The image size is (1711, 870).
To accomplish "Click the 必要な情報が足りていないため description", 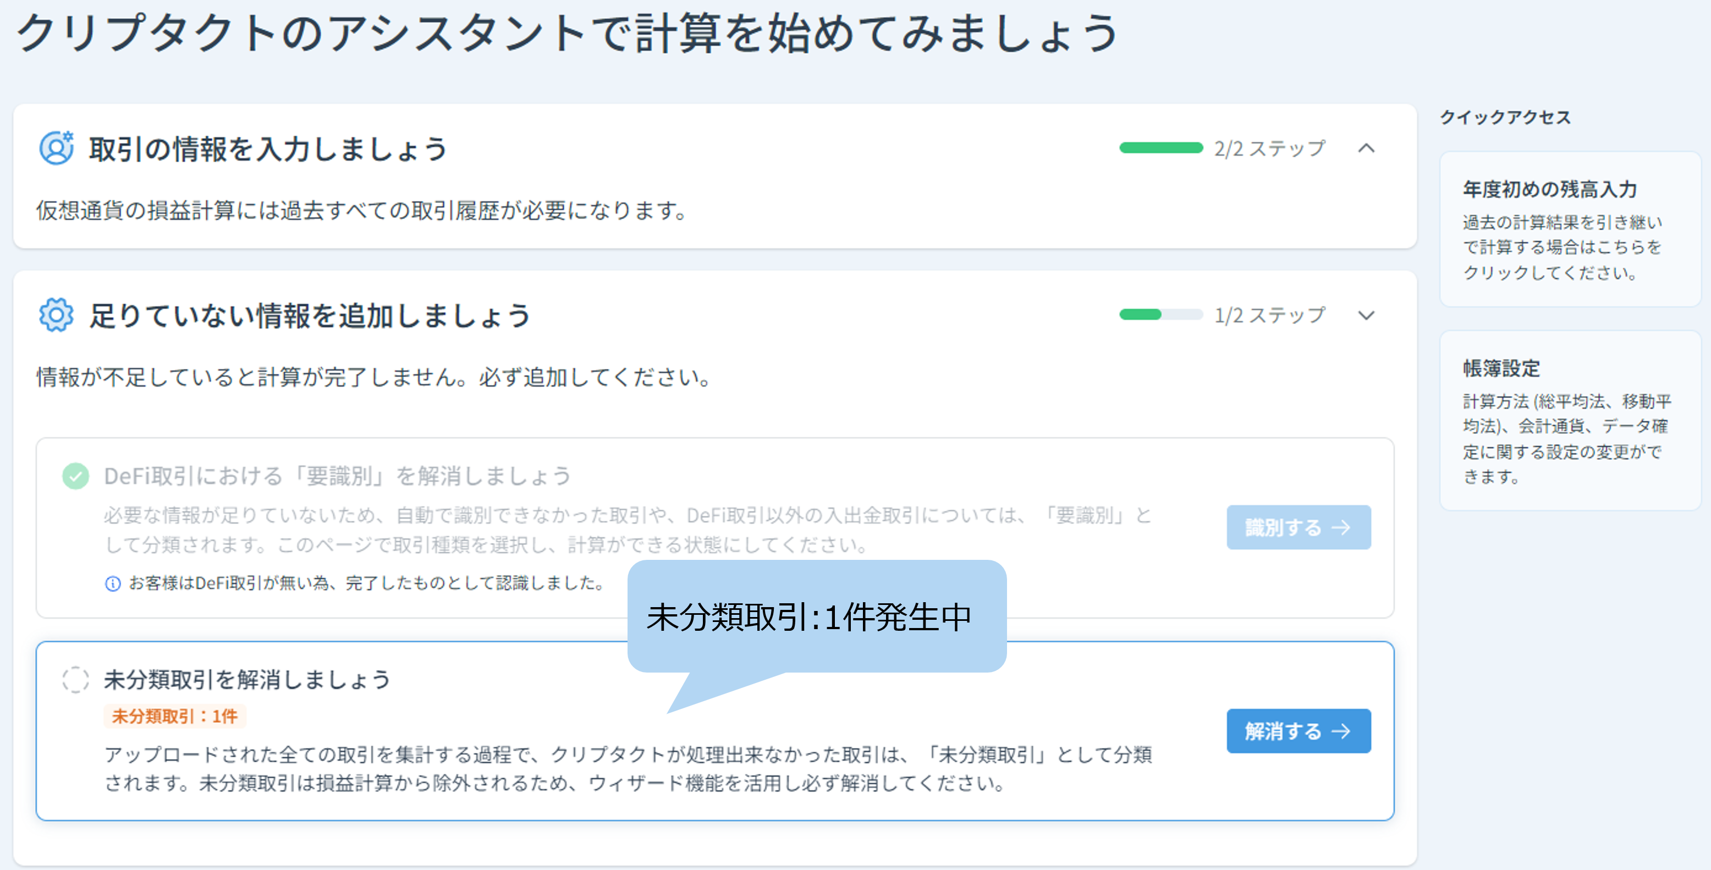I will (x=628, y=530).
